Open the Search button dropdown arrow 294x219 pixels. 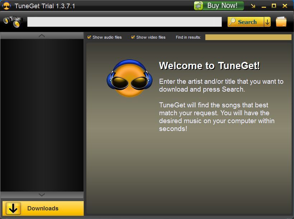pos(267,22)
